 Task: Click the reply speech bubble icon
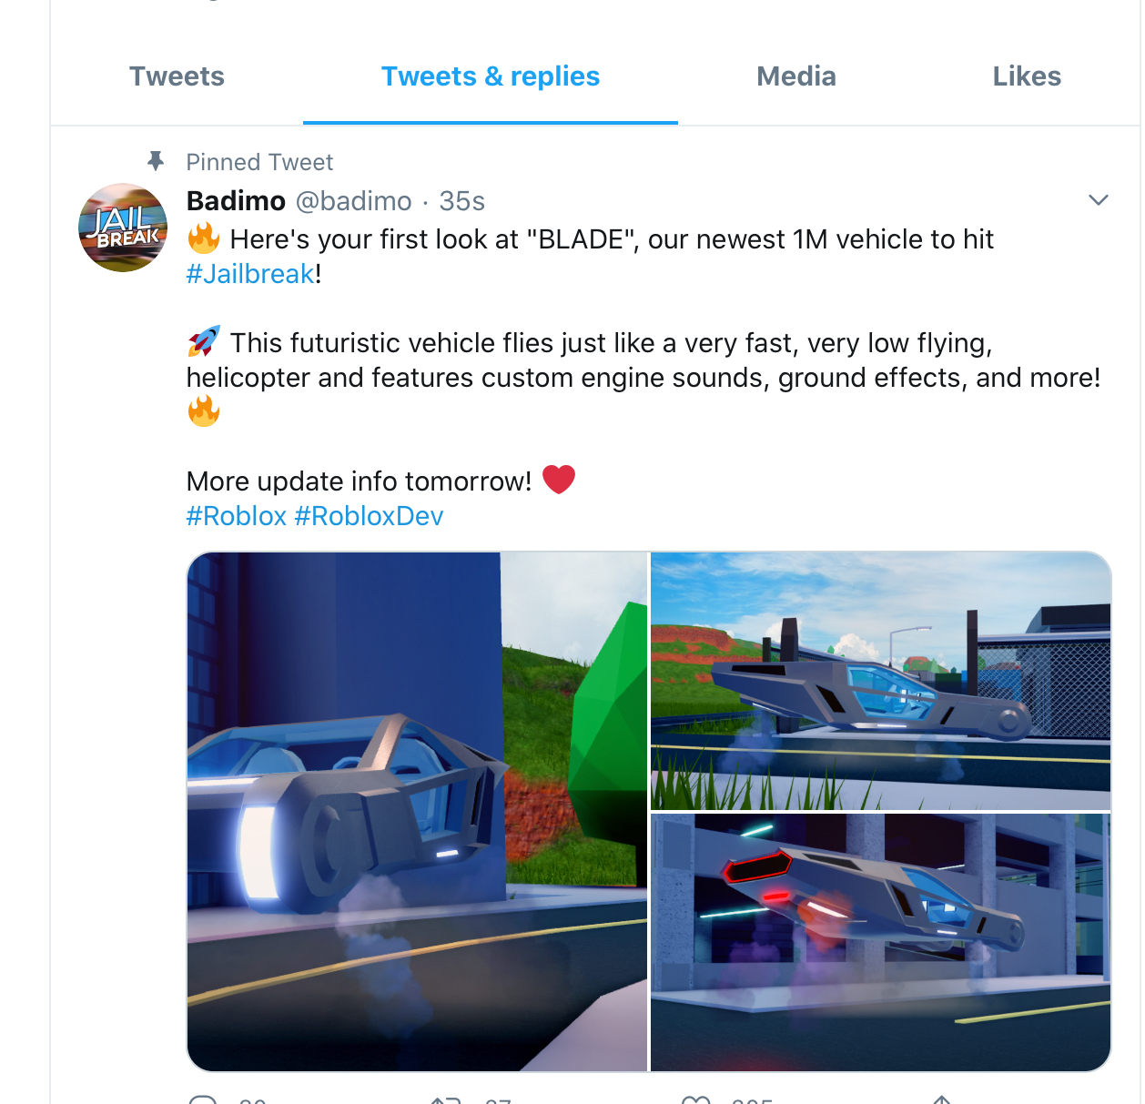(202, 1099)
